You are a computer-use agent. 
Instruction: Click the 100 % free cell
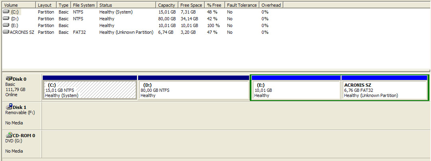pyautogui.click(x=213, y=25)
